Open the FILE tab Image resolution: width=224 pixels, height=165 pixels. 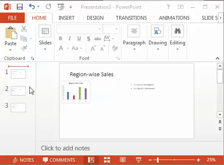point(12,18)
